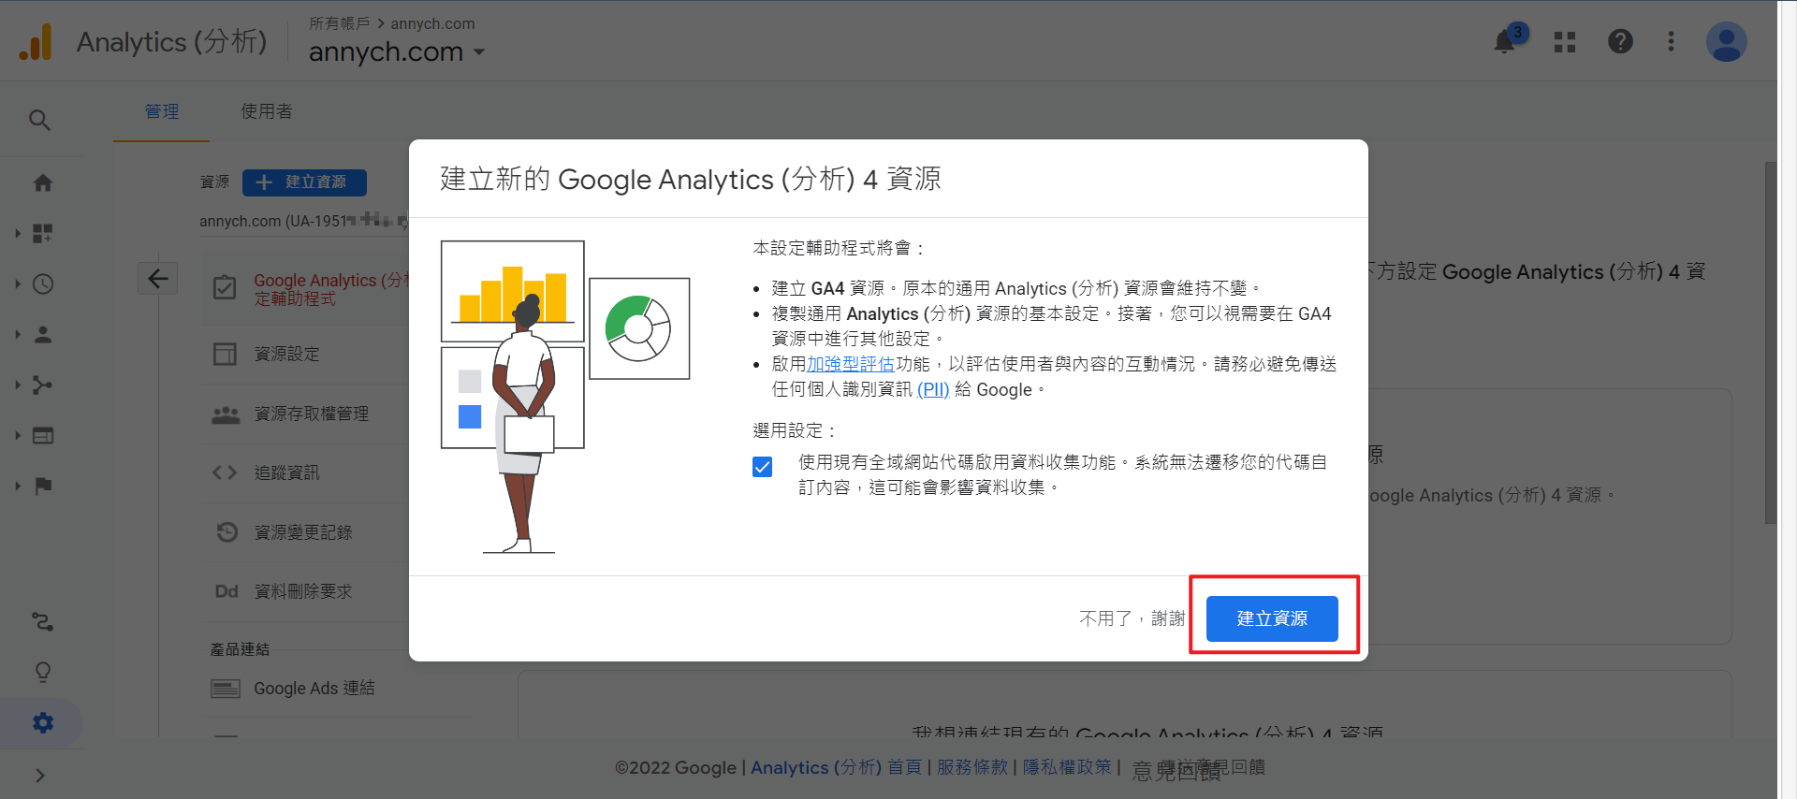Open the annych.com account dropdown
The height and width of the screenshot is (799, 1797).
tap(397, 51)
